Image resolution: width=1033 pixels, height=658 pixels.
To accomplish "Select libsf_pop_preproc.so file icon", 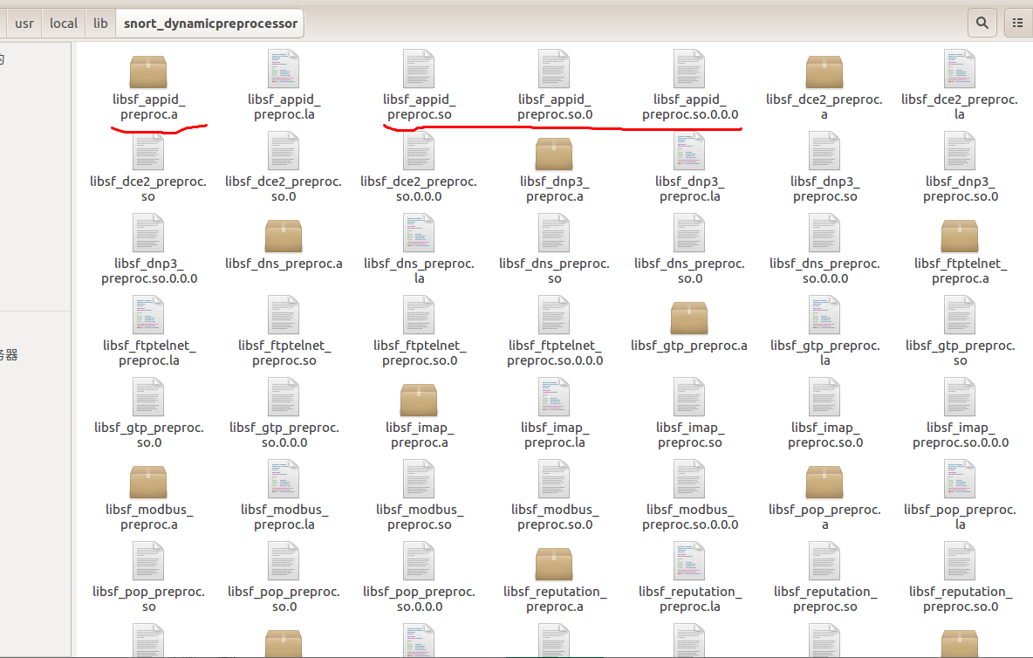I will (148, 561).
